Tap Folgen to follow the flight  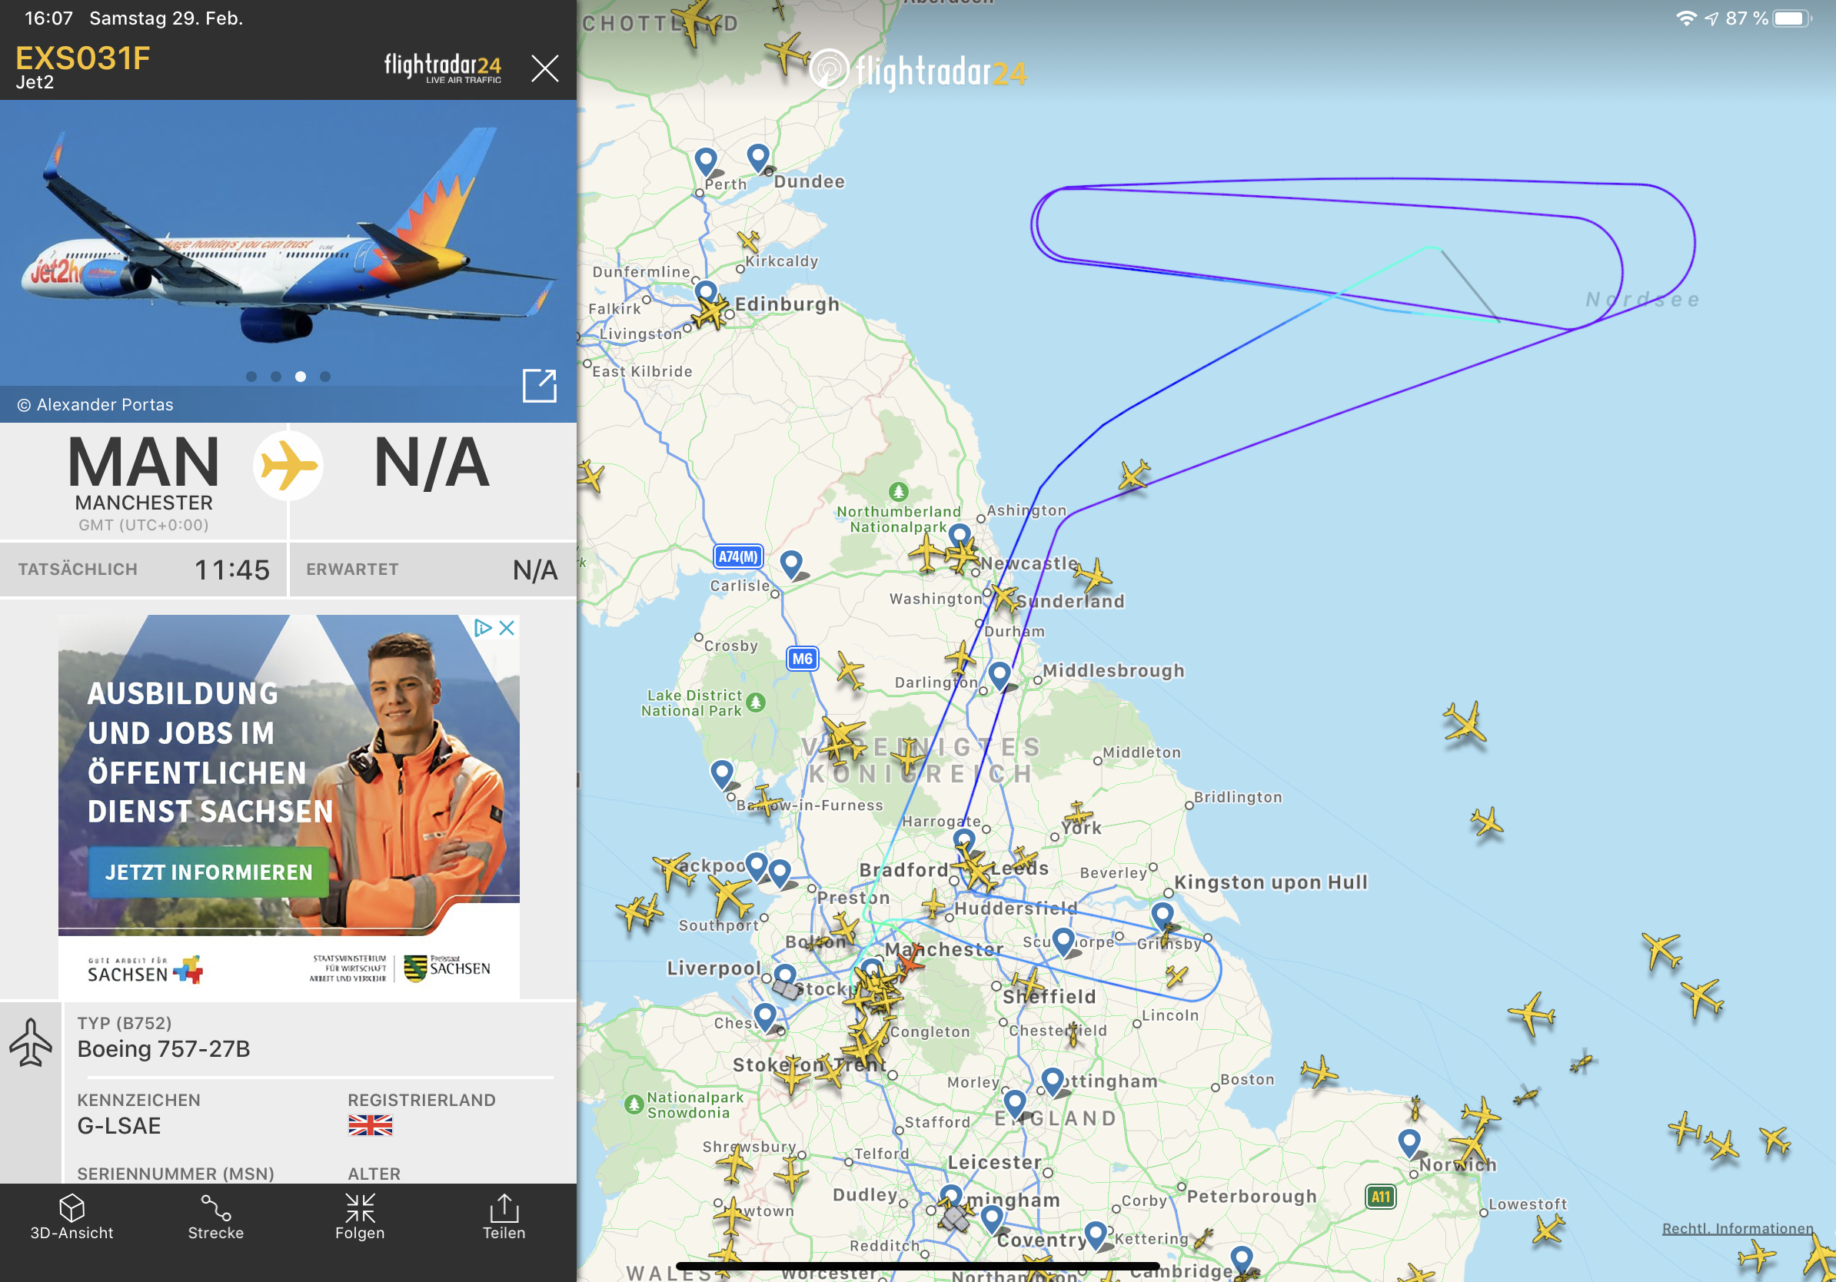[x=360, y=1217]
